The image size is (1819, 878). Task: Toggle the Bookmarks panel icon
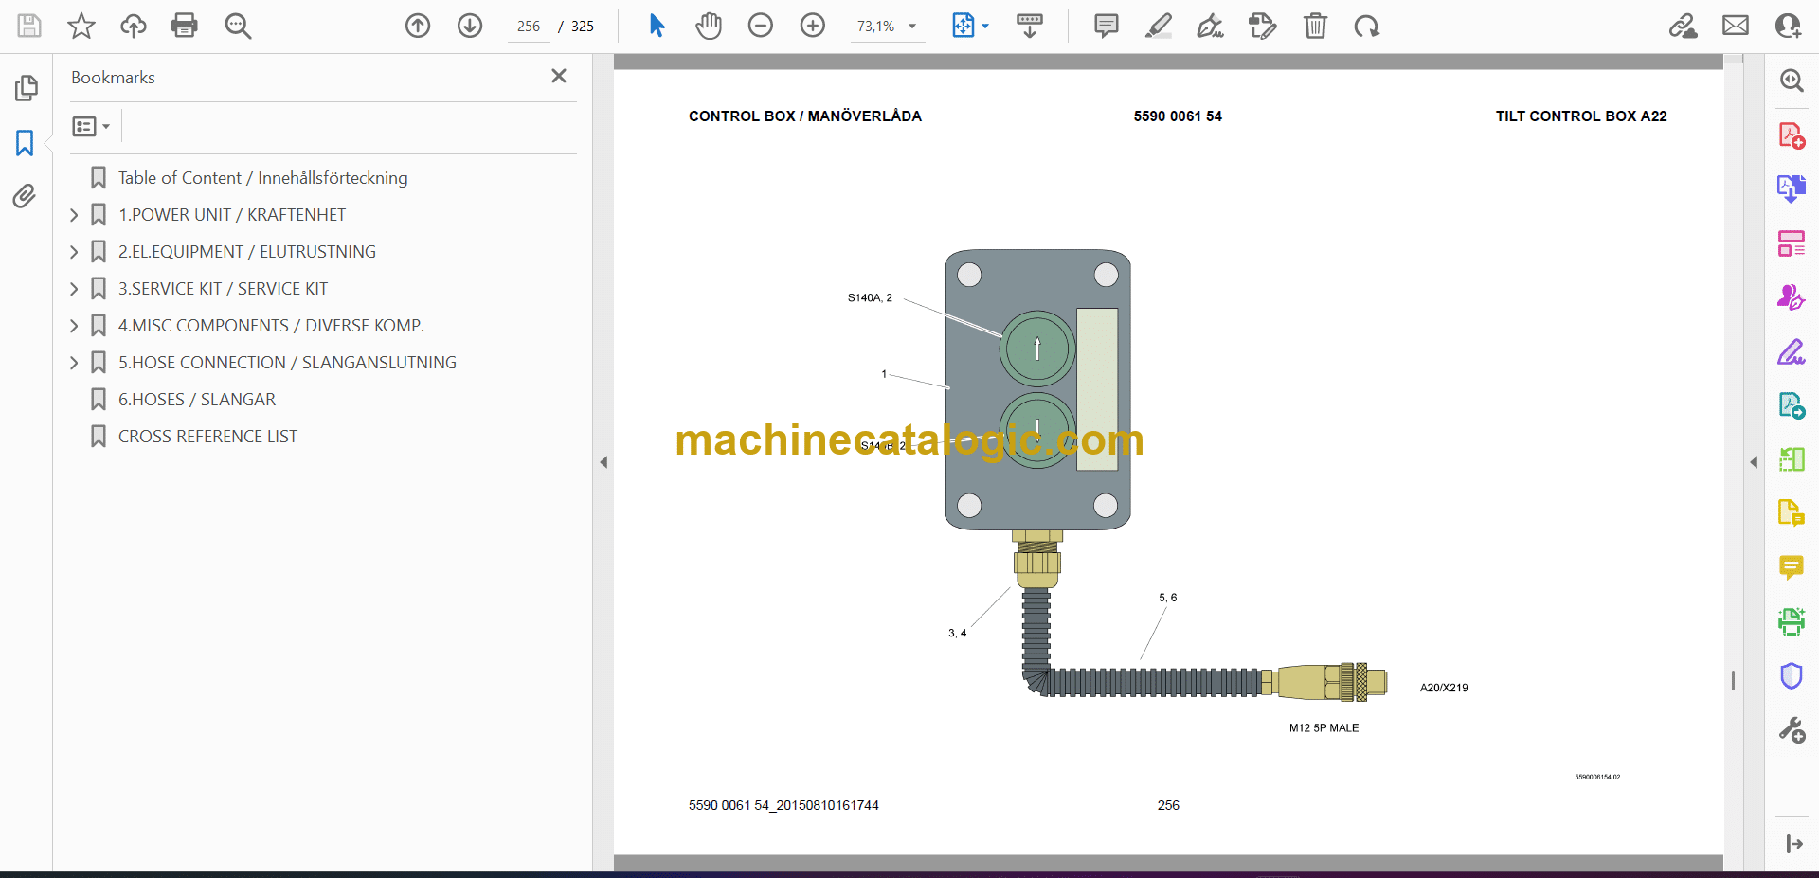coord(25,143)
